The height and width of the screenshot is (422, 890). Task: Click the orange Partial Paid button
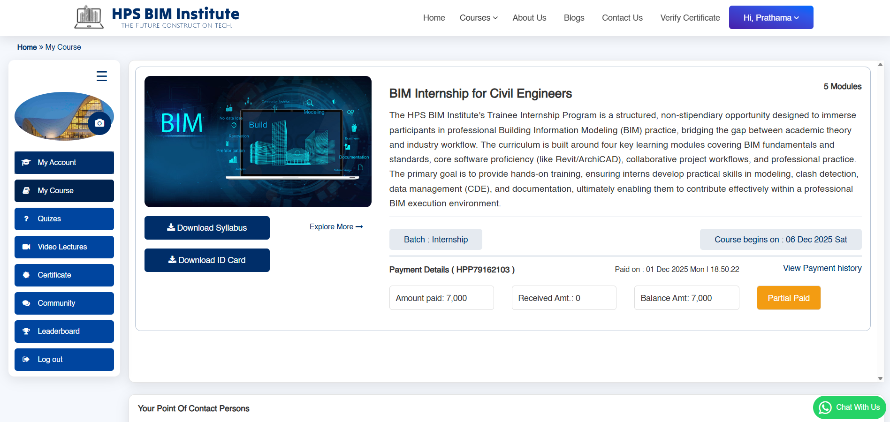[788, 298]
